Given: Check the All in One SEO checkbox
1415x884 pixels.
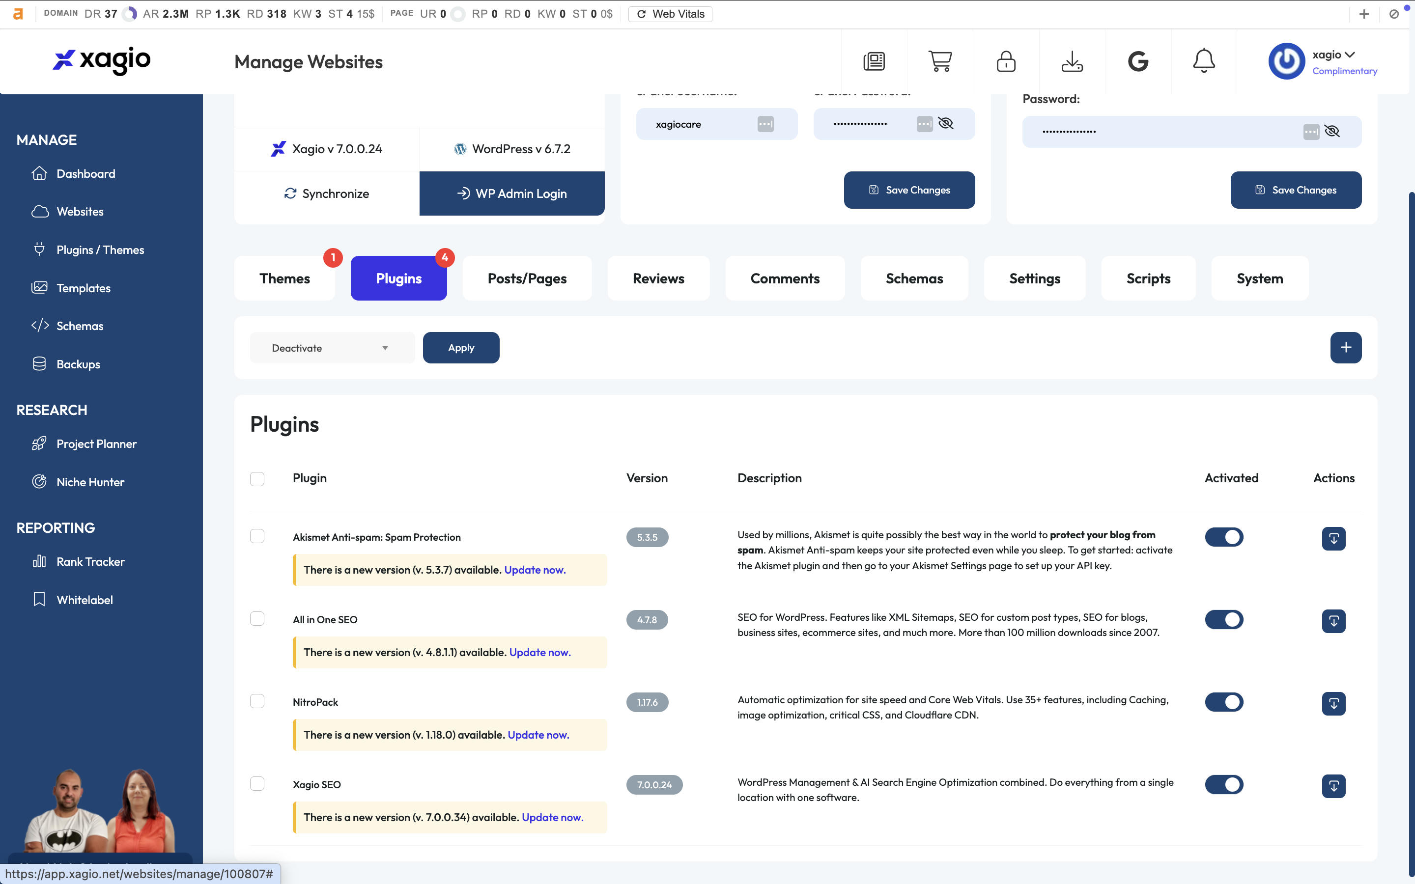Looking at the screenshot, I should (257, 619).
